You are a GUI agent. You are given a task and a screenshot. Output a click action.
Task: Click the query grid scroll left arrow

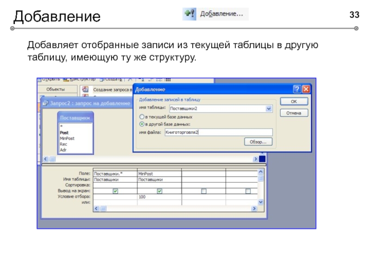point(96,209)
